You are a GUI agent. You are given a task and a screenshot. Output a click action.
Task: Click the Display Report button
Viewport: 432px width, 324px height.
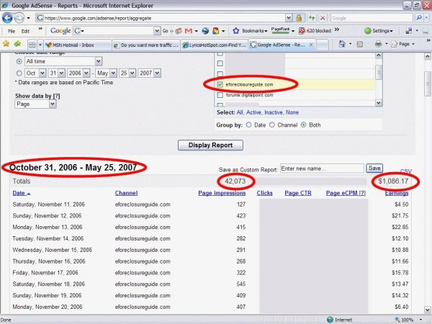coord(210,145)
